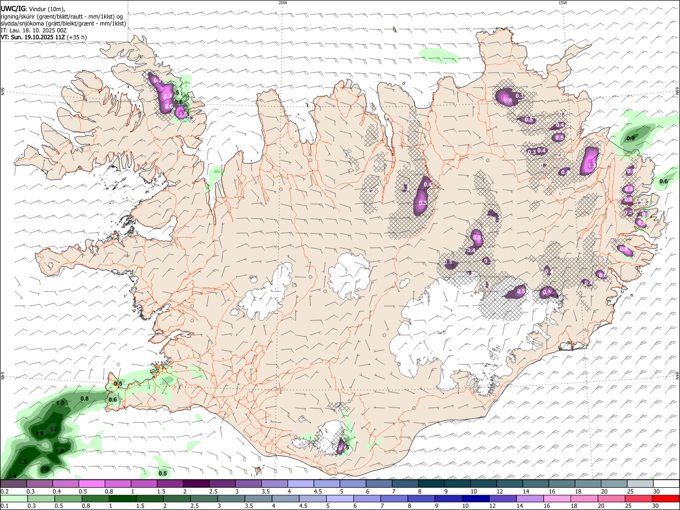Click the bright pink 0.5 swatch in snow legend

tap(91, 484)
